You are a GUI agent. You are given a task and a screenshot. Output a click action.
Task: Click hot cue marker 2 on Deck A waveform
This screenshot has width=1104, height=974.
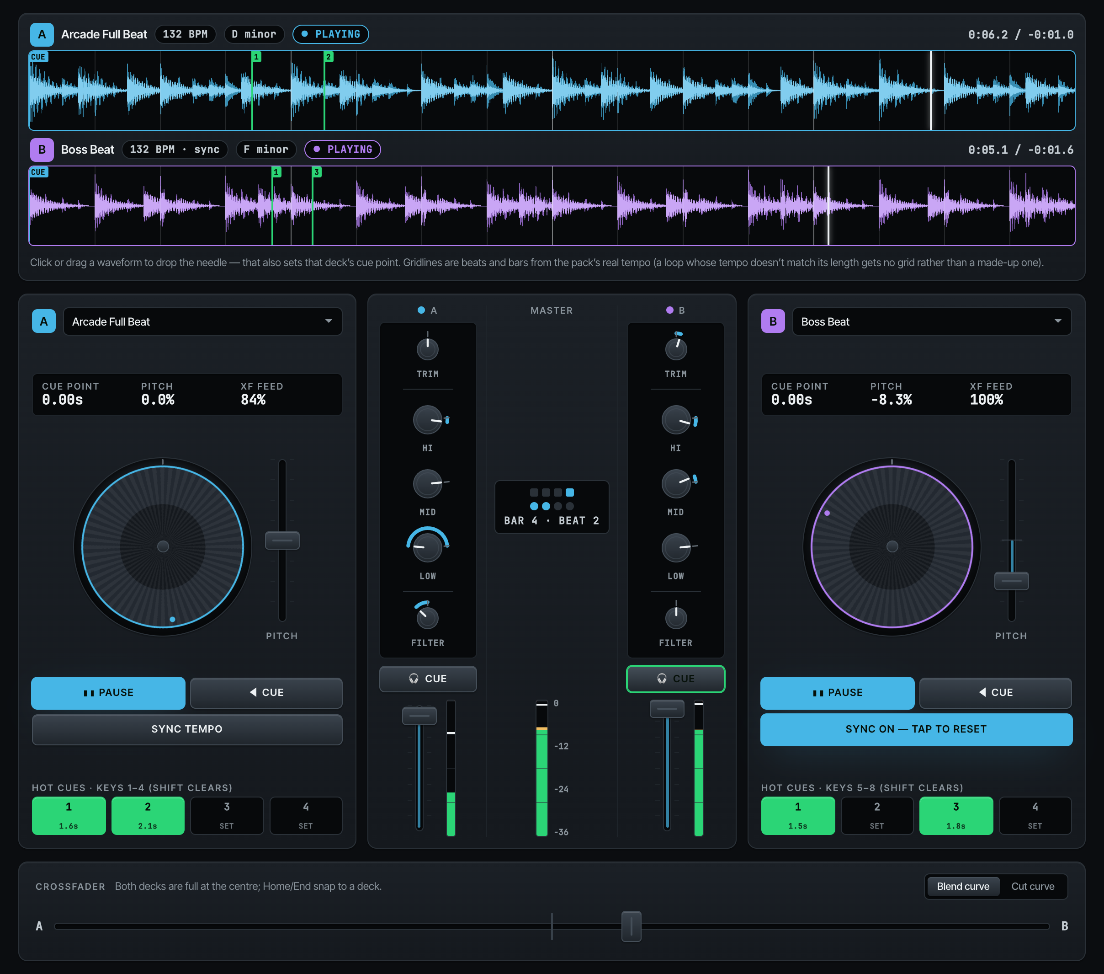[329, 57]
